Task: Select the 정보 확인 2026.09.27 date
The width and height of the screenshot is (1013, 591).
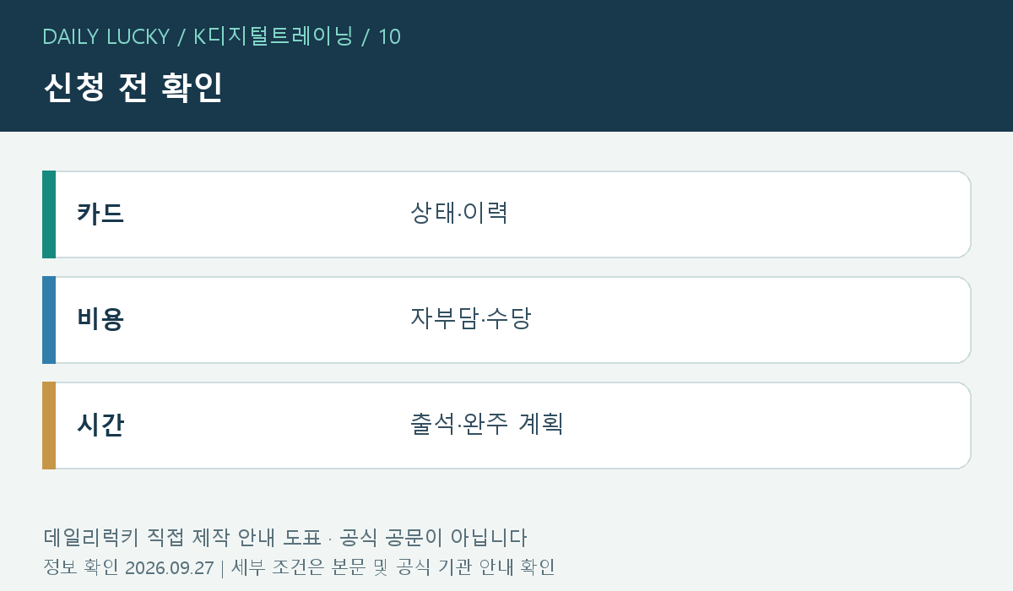Action: [x=128, y=567]
